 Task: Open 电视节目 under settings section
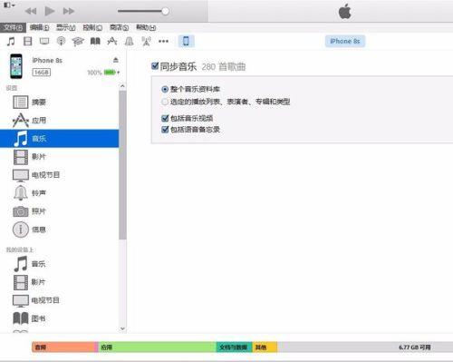[60, 175]
